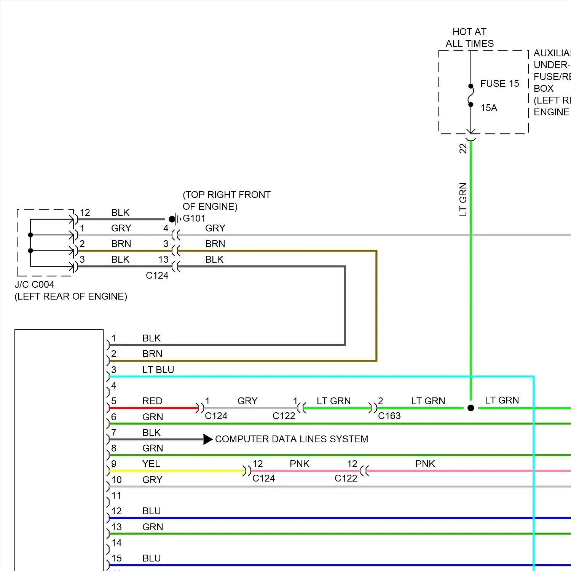Click the J/C C004 connector label
Image resolution: width=571 pixels, height=571 pixels.
pos(34,285)
